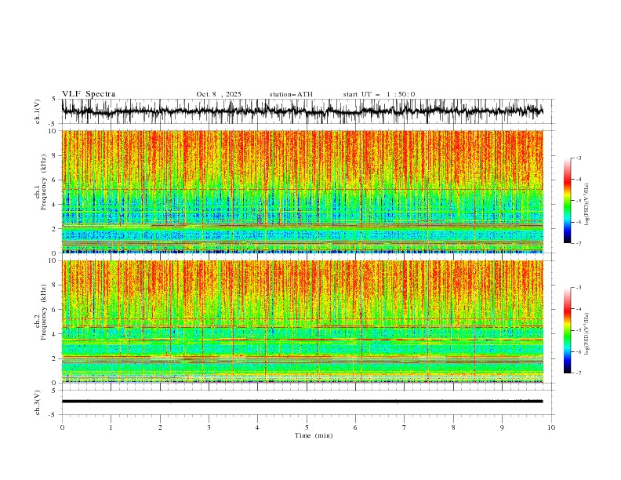Click the "-7" tick on ch.2 color bar
The width and height of the screenshot is (621, 480).
(x=579, y=373)
